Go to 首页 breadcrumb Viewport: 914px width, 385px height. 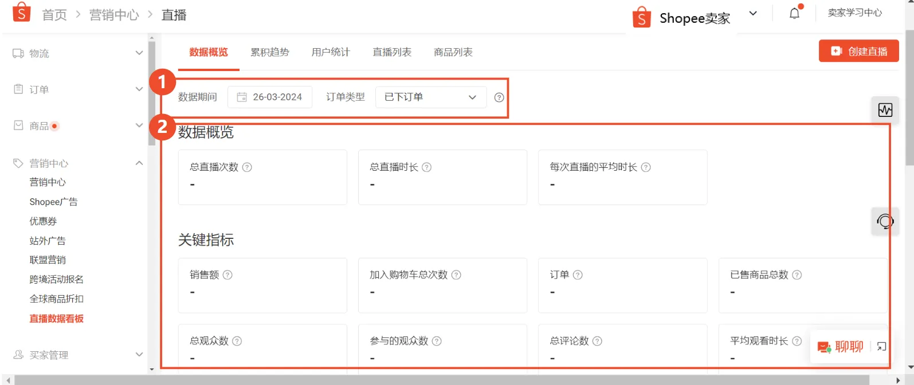(54, 15)
